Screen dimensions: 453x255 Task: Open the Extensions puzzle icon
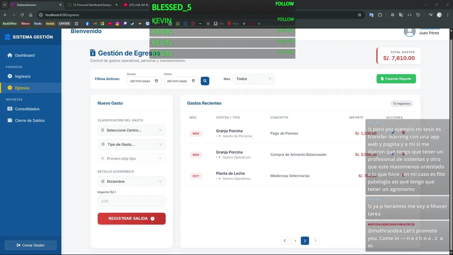(x=380, y=15)
